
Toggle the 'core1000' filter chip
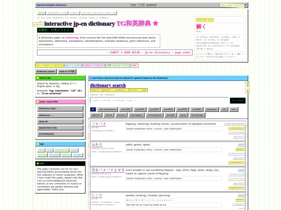(125, 109)
